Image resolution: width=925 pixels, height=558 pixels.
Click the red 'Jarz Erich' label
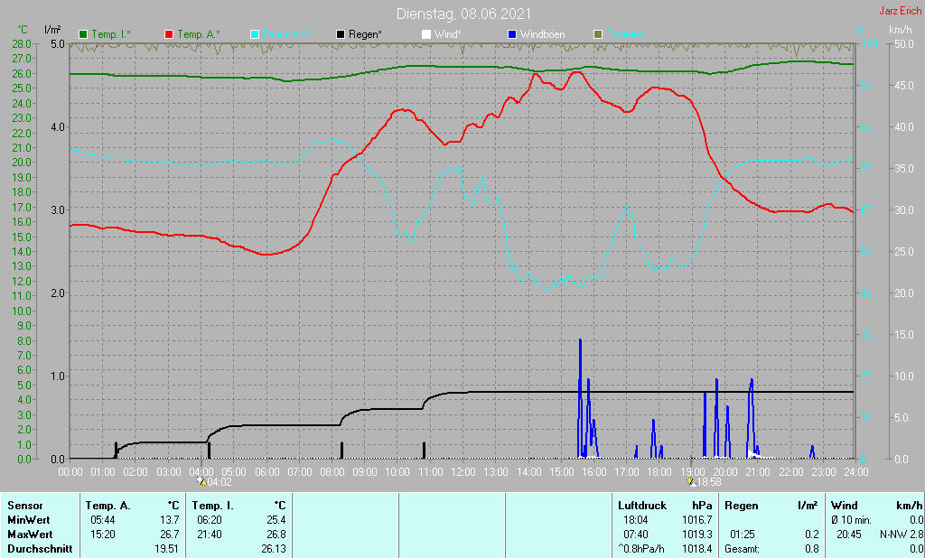coord(901,11)
